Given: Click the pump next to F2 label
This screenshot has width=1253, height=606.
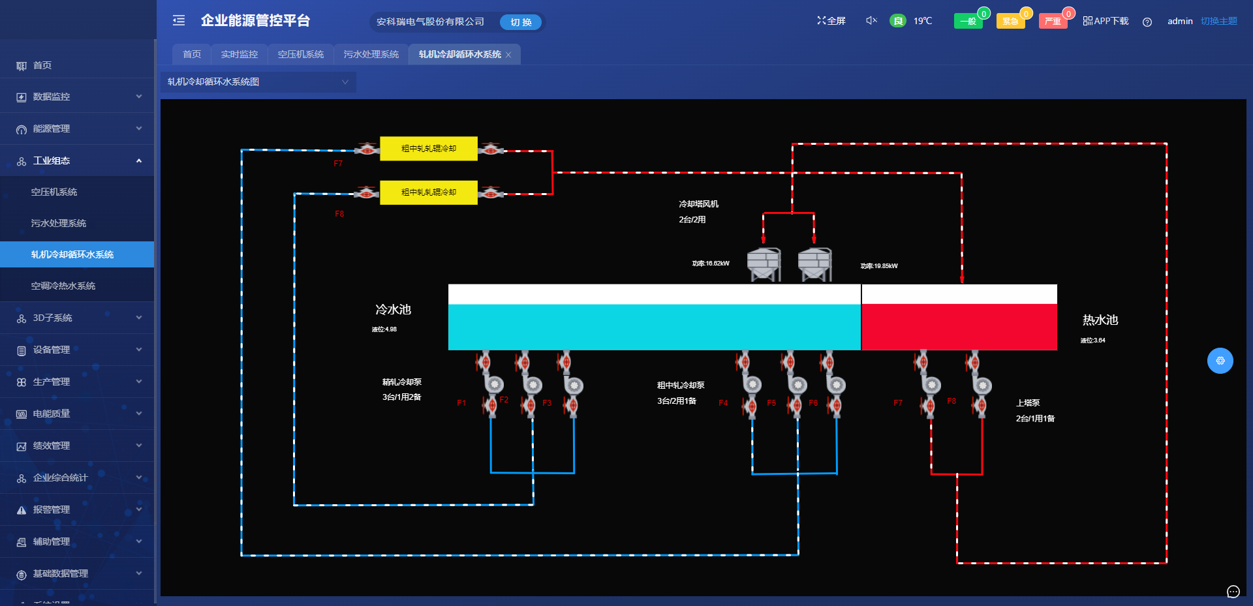Looking at the screenshot, I should click(531, 385).
